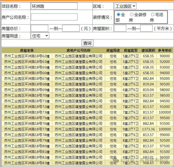Open listing 苏州工业园区环洲路18号80幢

click(x=27, y=146)
